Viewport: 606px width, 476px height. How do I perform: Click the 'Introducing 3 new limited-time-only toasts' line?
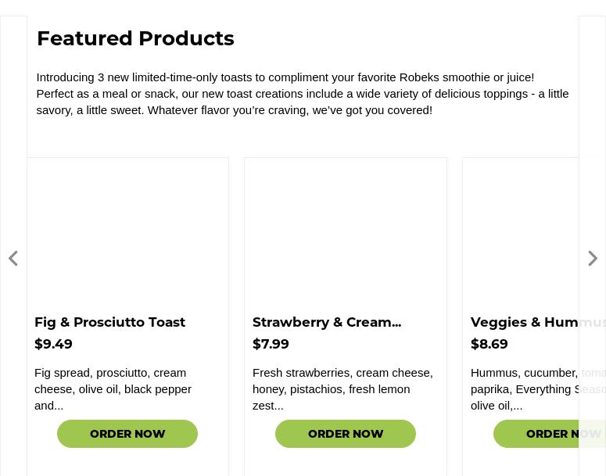click(x=285, y=77)
